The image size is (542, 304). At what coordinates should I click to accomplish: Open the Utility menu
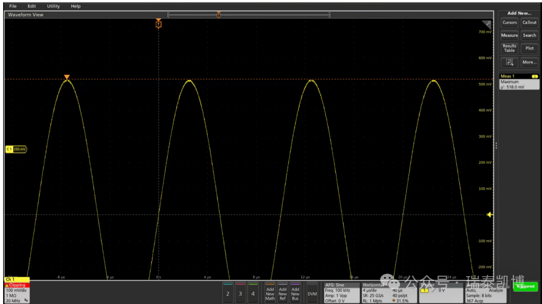53,6
